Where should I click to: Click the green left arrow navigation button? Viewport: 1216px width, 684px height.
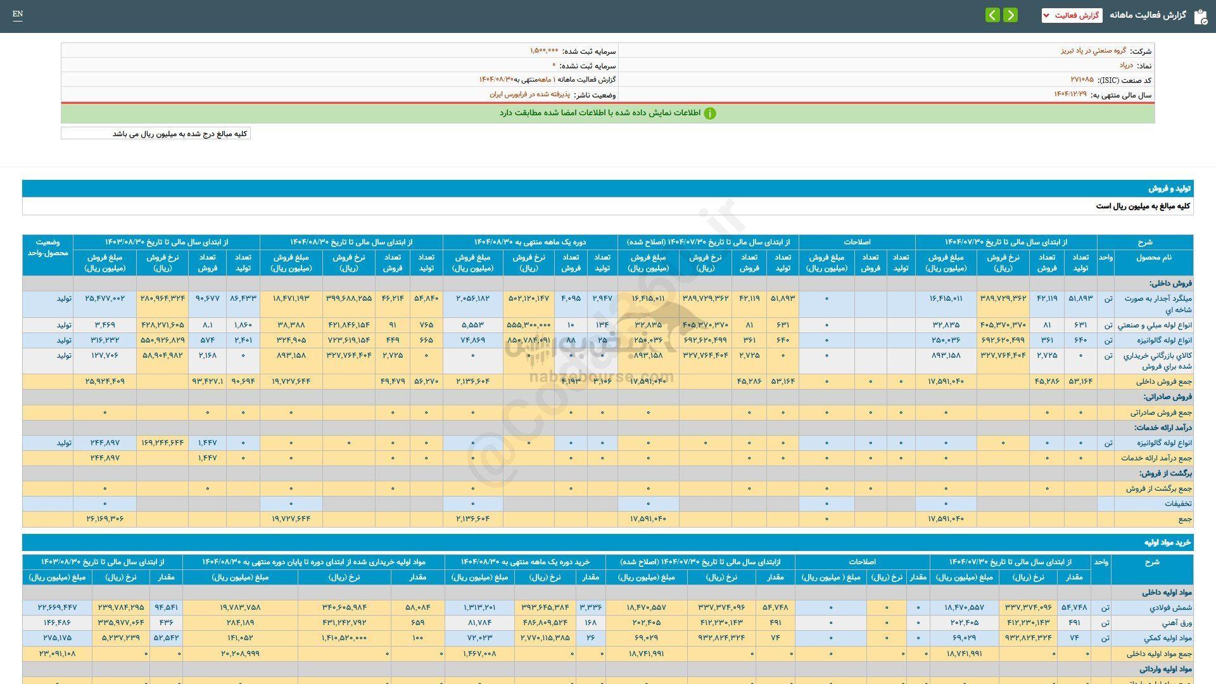pos(992,15)
